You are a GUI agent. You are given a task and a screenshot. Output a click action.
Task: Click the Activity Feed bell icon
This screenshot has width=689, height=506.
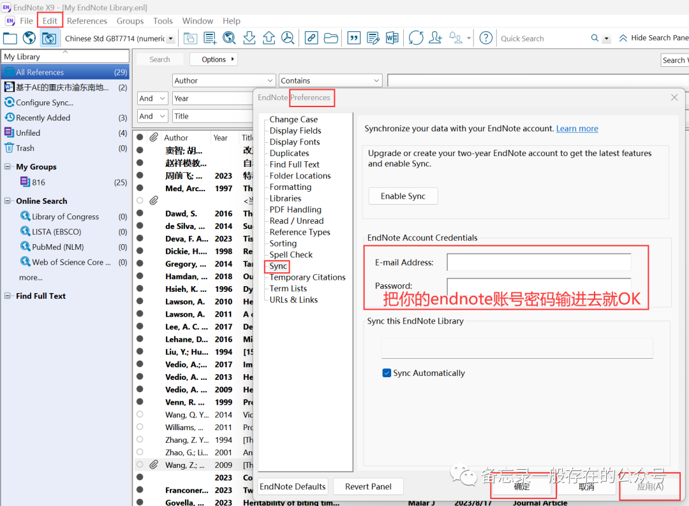tap(456, 38)
